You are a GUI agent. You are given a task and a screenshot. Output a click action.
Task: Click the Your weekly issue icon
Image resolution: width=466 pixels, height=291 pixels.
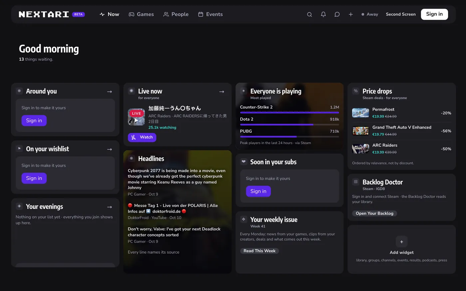tap(244, 219)
